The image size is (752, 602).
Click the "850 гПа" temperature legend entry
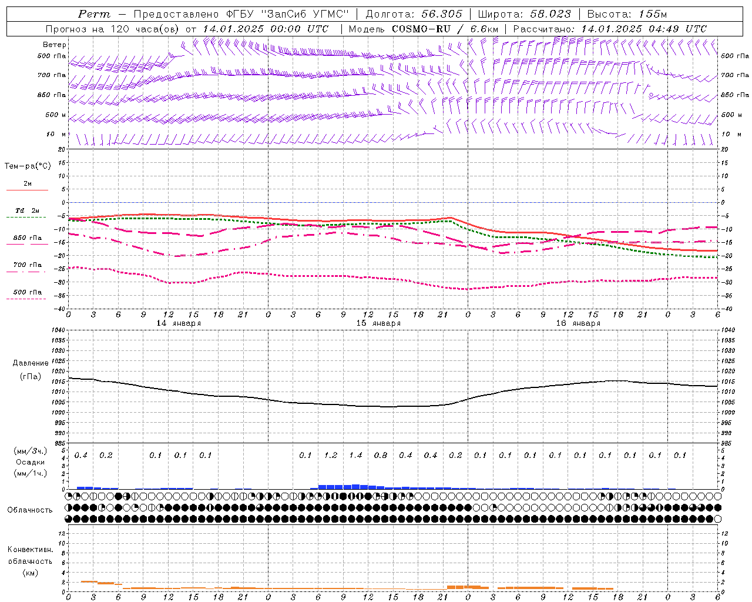(28, 238)
